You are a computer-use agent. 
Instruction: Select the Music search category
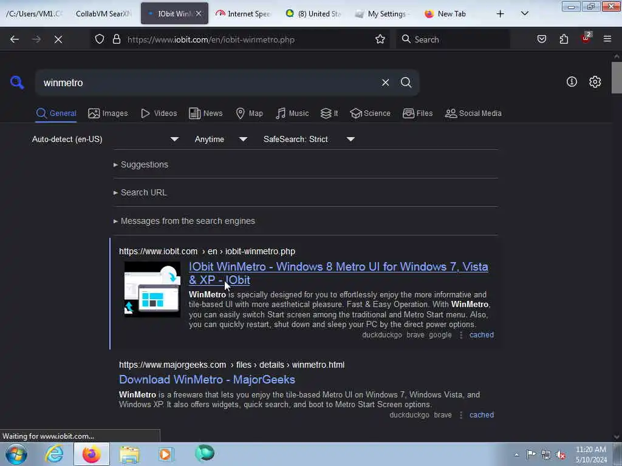click(292, 113)
